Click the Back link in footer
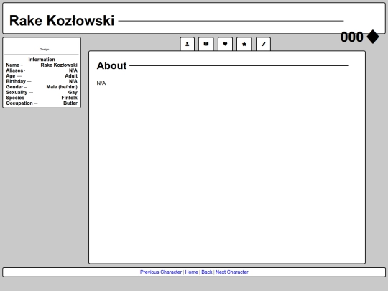Viewport: 388px width, 291px height. [207, 272]
